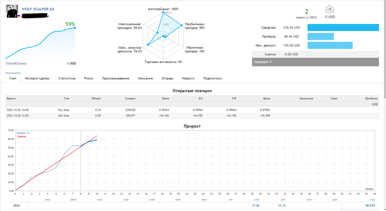The height and width of the screenshot is (211, 386).
Task: Select the Подписчики tab
Action: click(213, 78)
